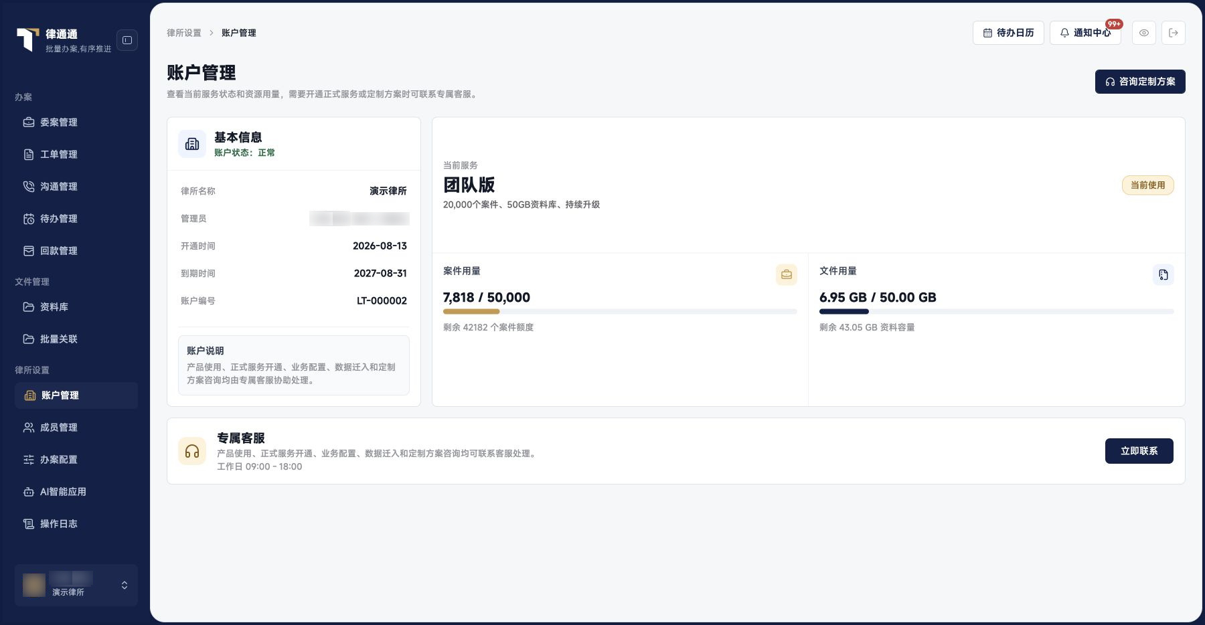Go to 工单管理 page
The height and width of the screenshot is (625, 1205).
click(76, 155)
